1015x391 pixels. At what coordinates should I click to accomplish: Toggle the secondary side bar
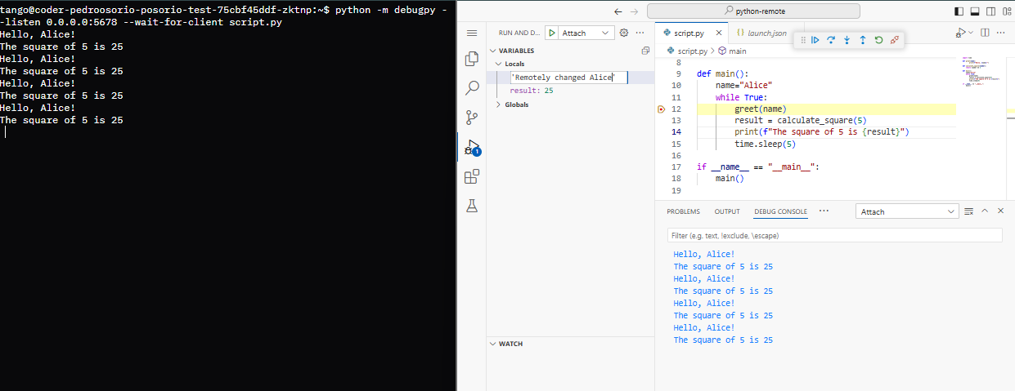[x=990, y=11]
